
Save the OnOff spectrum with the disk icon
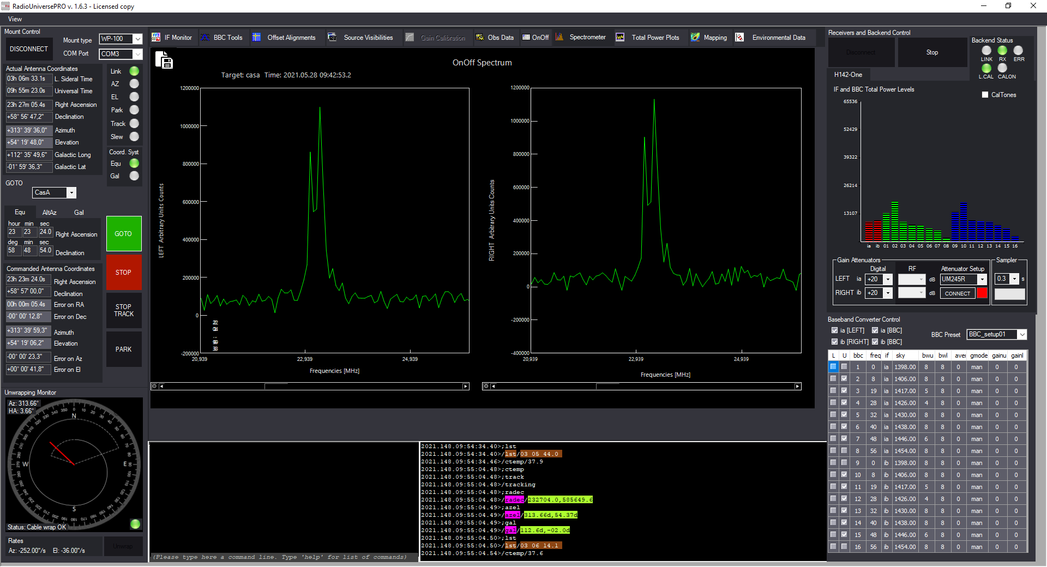164,60
